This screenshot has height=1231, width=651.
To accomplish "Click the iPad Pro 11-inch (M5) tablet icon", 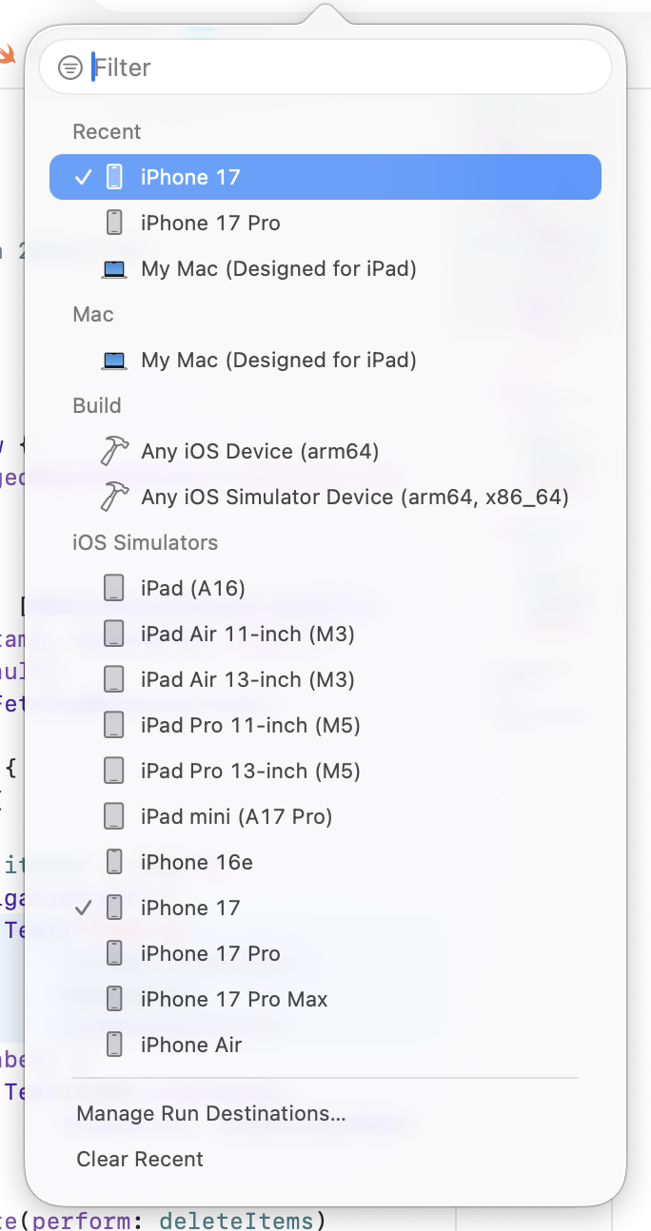I will [x=114, y=726].
